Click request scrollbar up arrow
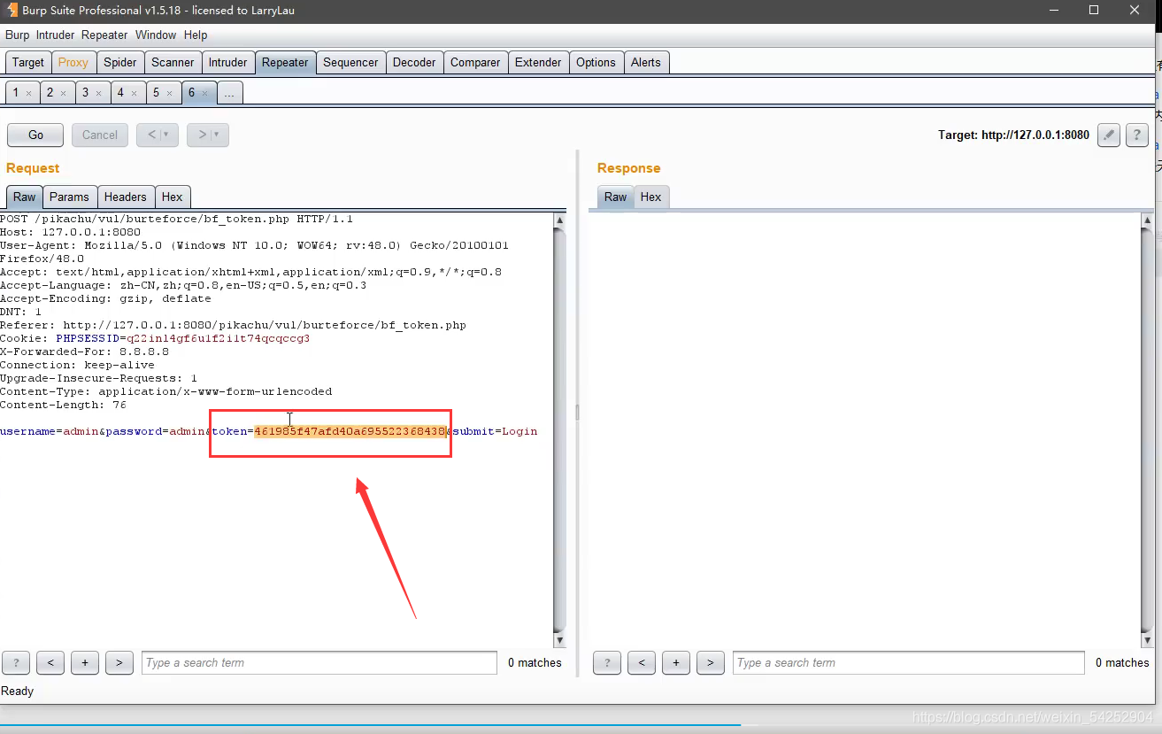The image size is (1162, 734). [559, 220]
